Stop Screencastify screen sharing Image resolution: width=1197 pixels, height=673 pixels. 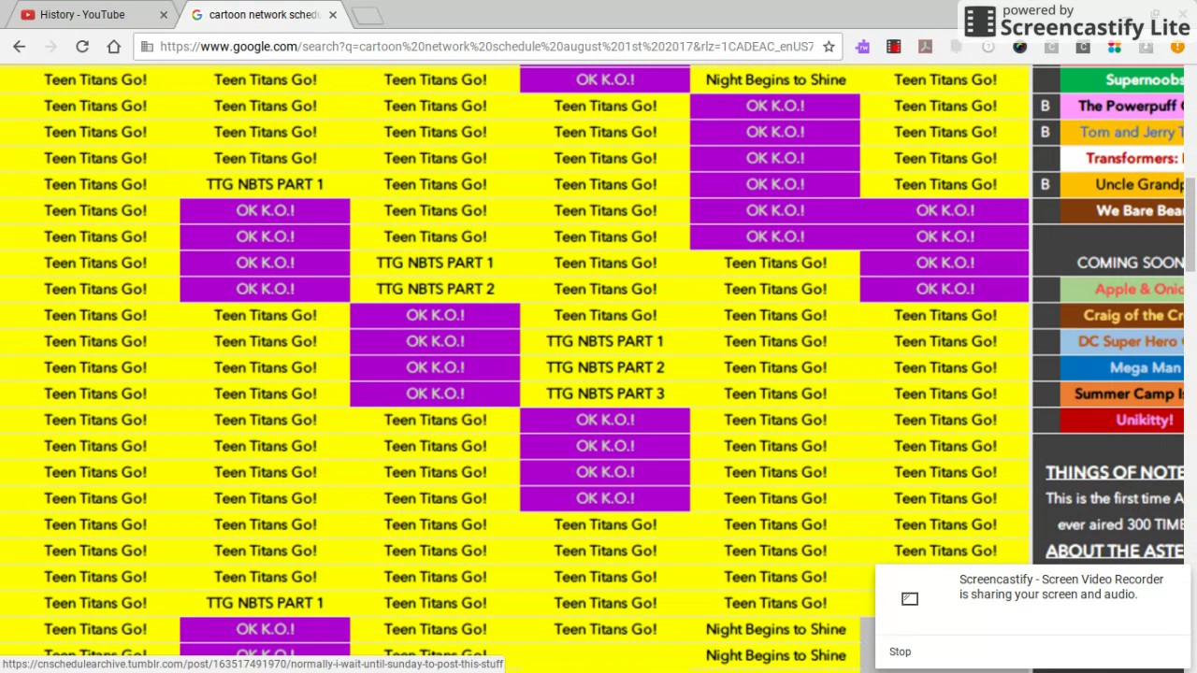tap(900, 652)
